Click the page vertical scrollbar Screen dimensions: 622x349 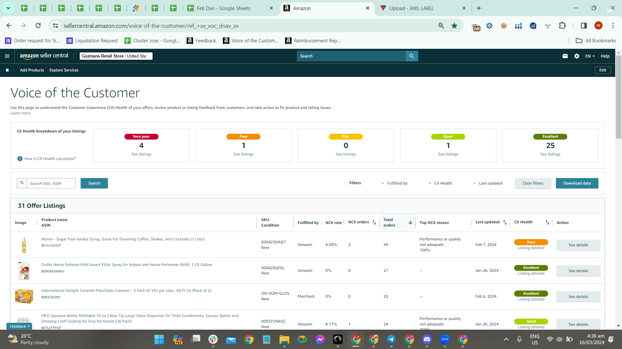618,97
